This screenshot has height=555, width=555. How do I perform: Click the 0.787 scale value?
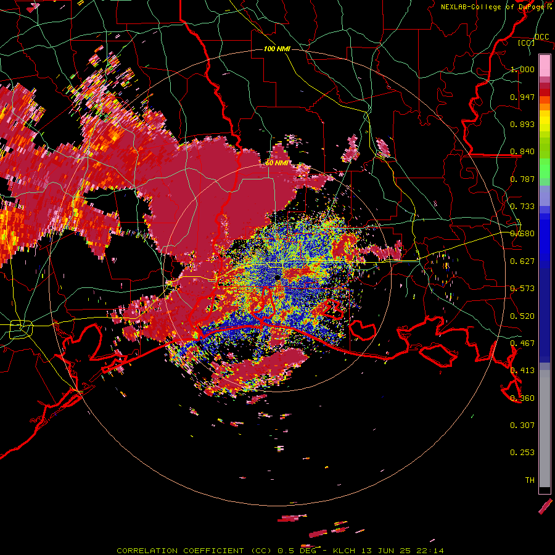[522, 179]
